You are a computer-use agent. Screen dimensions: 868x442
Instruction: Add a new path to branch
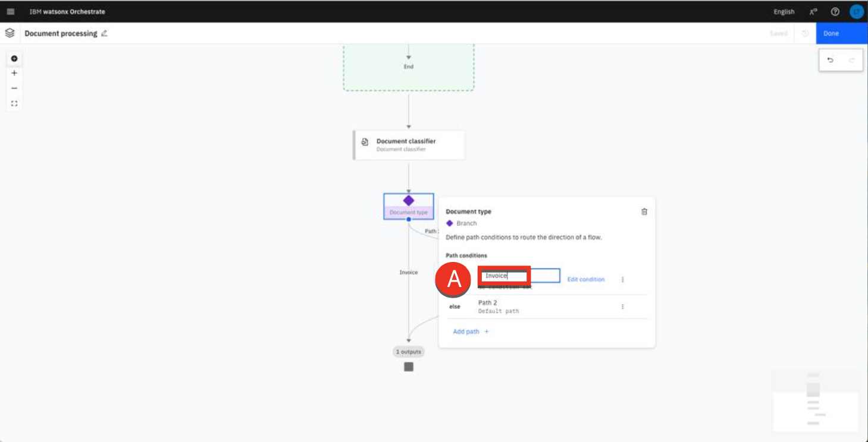tap(471, 331)
